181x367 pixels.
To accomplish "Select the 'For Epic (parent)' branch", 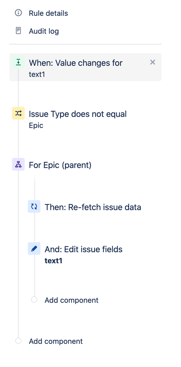I will (60, 165).
